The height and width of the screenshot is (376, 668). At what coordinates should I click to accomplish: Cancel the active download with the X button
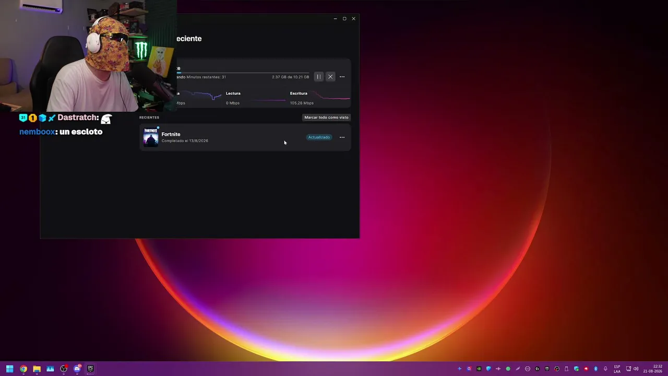point(330,77)
